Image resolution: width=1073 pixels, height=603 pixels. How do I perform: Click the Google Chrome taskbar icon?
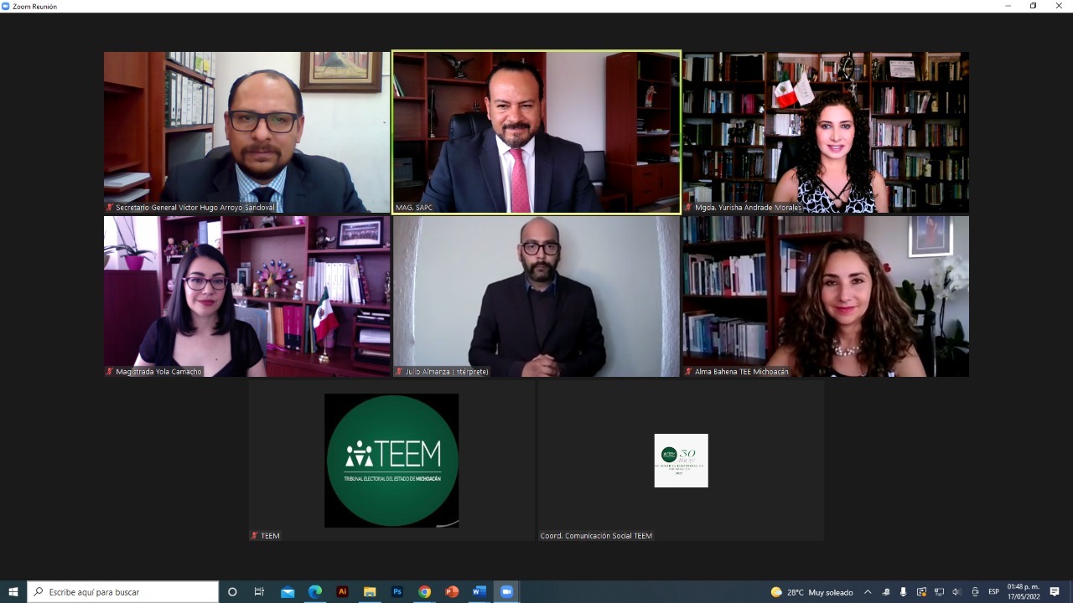pos(424,592)
